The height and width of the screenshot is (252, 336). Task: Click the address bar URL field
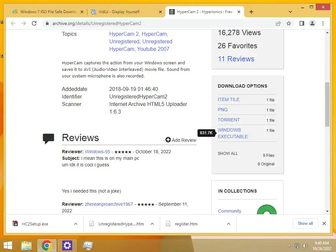[158, 23]
